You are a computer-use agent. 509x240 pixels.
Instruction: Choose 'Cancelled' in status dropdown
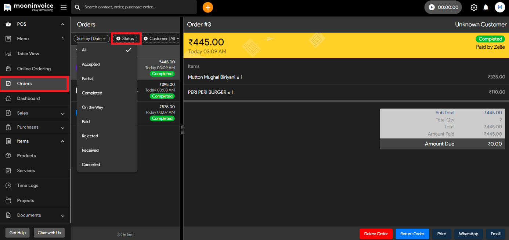tap(91, 165)
